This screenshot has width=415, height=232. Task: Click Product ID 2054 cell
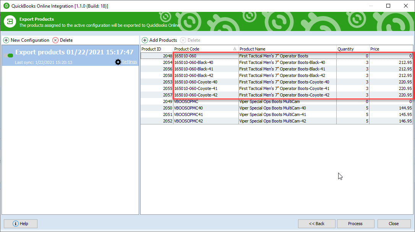click(x=157, y=62)
